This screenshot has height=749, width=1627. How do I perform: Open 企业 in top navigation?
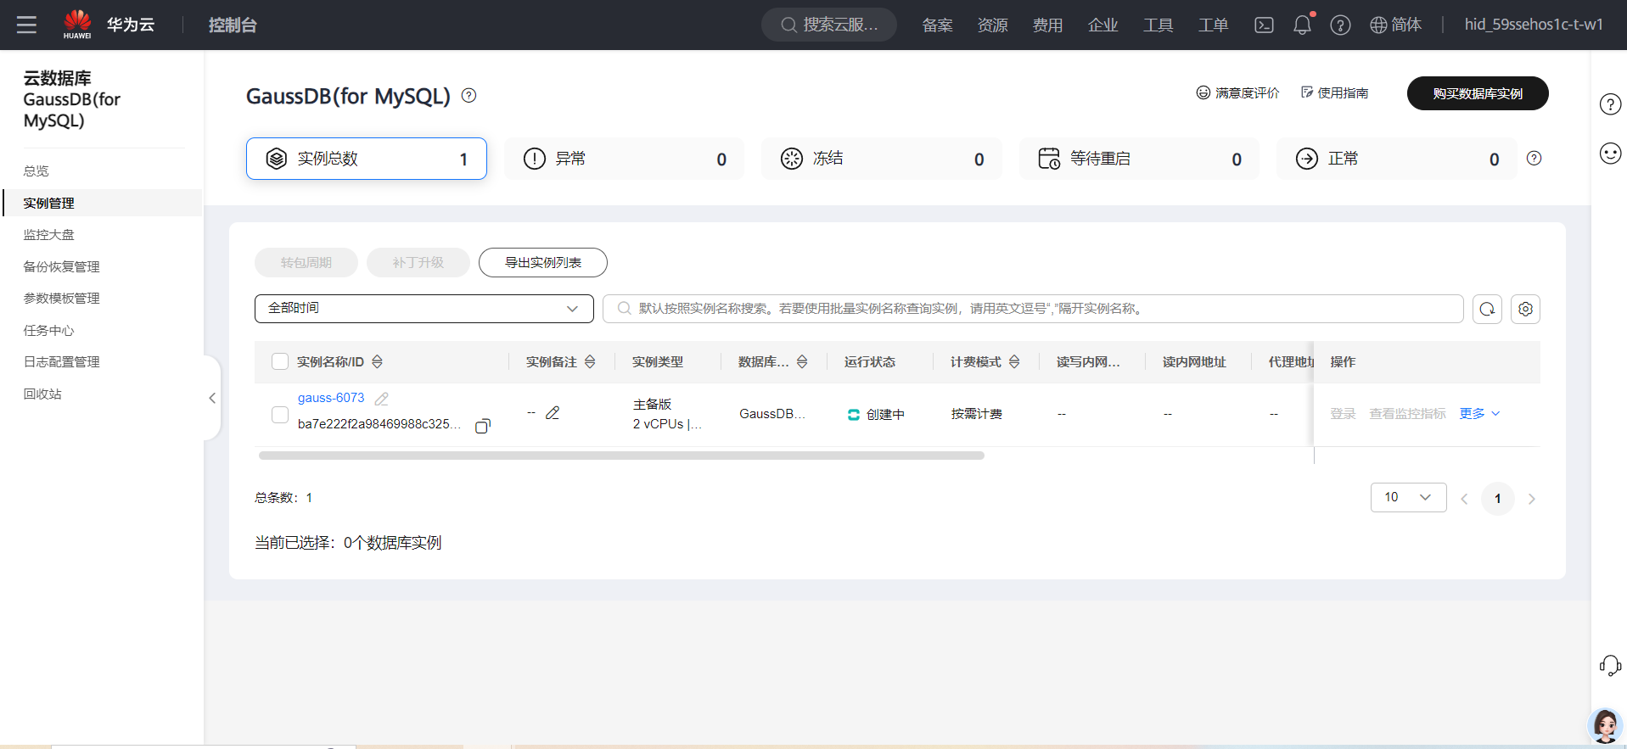pyautogui.click(x=1103, y=25)
